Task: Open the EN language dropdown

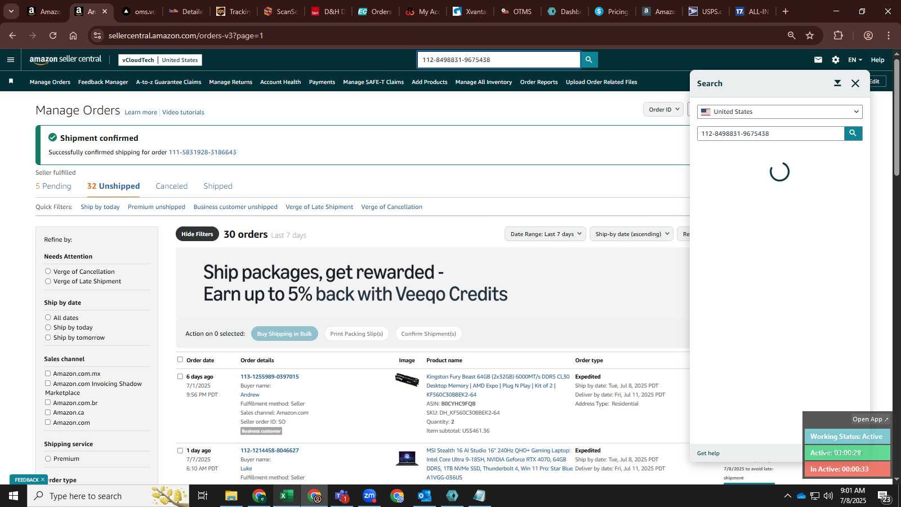Action: (855, 60)
